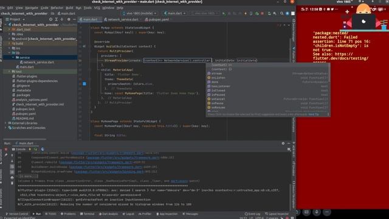Open the Dart DevTools icon in the console toolbar

coord(43,149)
